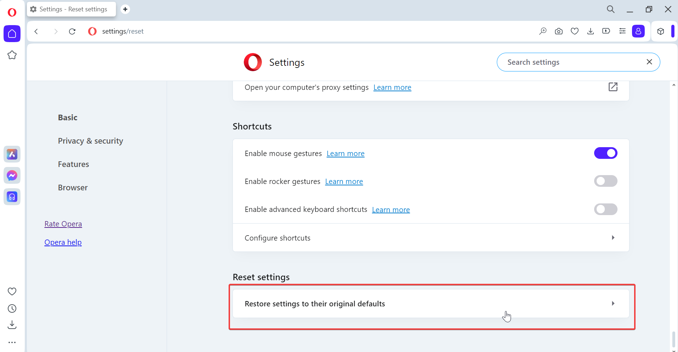Open the bookmarks star in the sidebar
The image size is (678, 352).
click(12, 55)
